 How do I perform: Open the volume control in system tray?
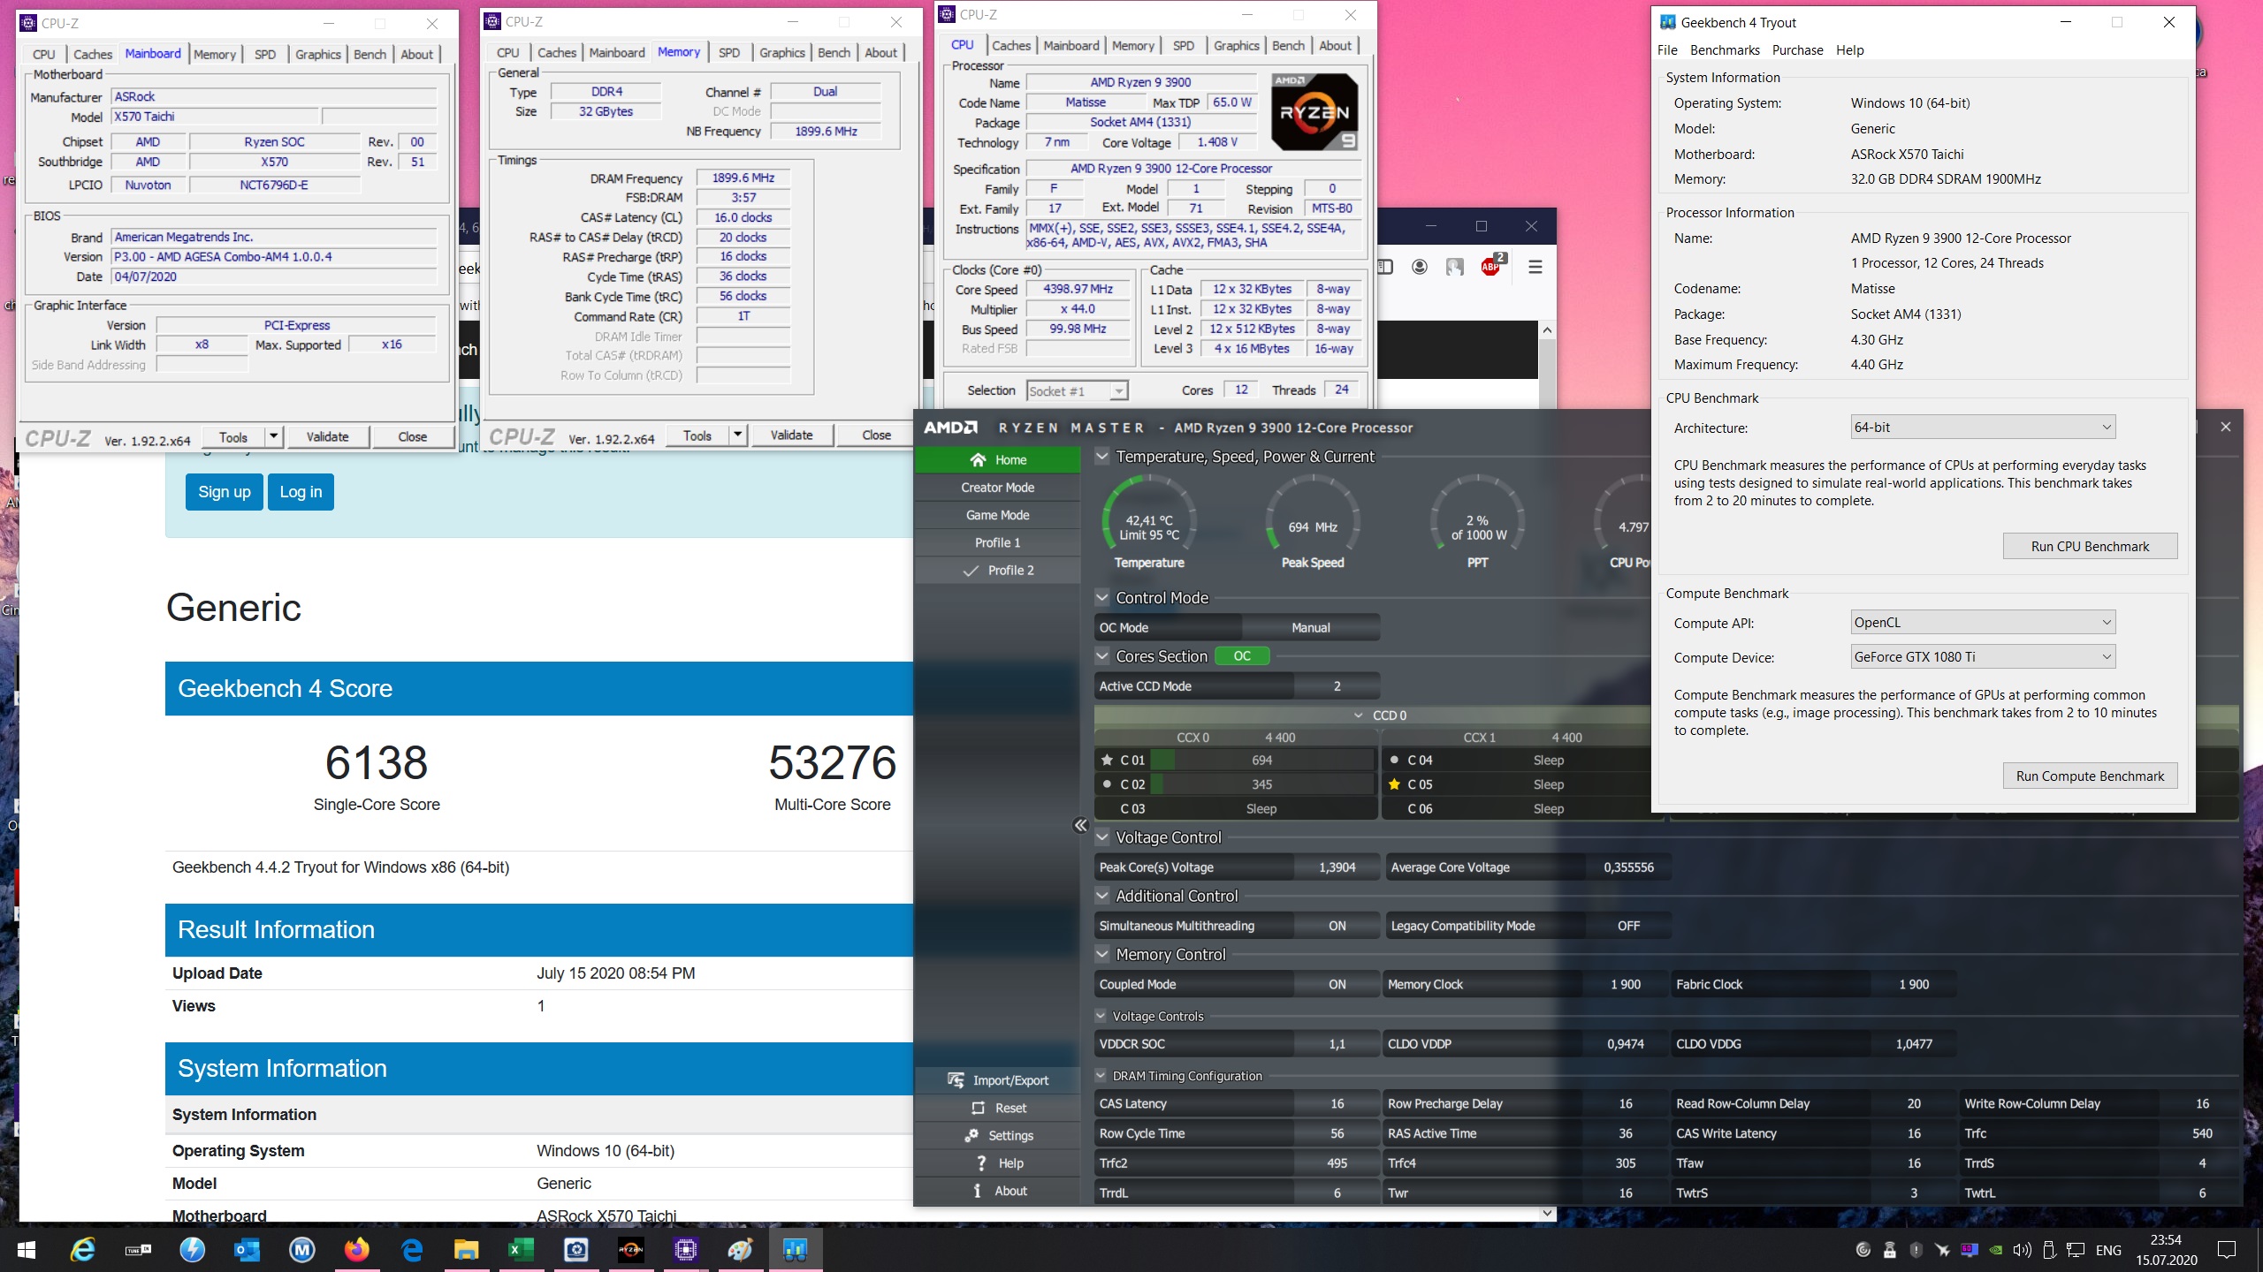[2022, 1250]
